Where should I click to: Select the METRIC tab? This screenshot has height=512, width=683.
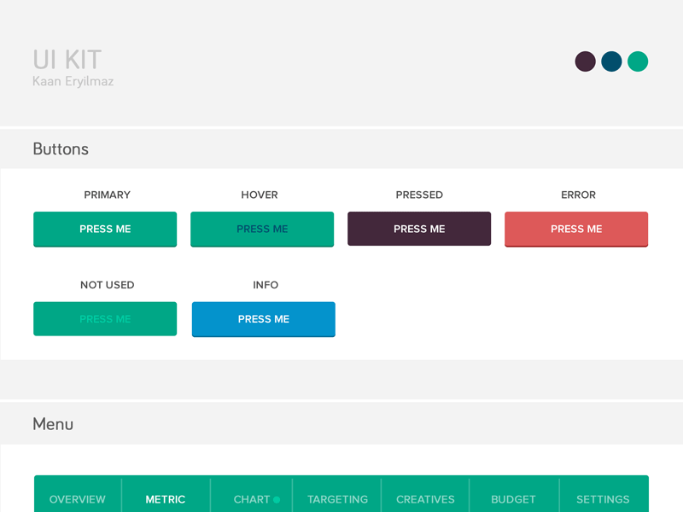pyautogui.click(x=166, y=499)
